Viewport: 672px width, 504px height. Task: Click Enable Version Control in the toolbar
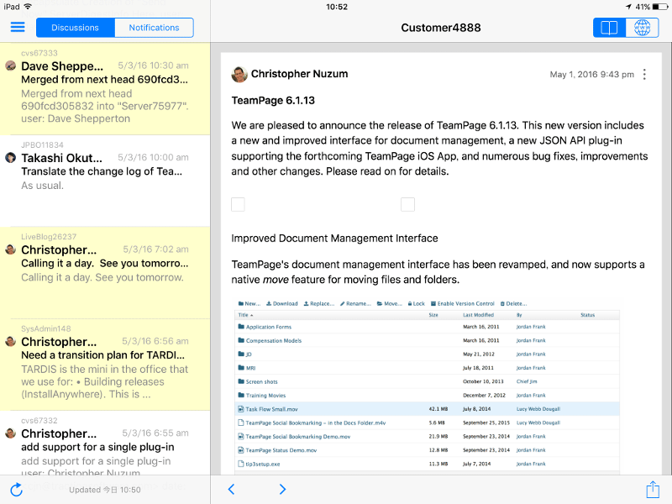(463, 303)
